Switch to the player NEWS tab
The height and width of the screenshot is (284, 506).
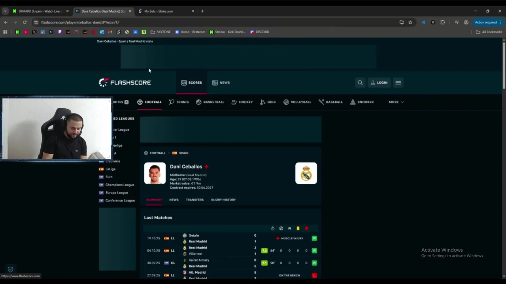(x=174, y=200)
